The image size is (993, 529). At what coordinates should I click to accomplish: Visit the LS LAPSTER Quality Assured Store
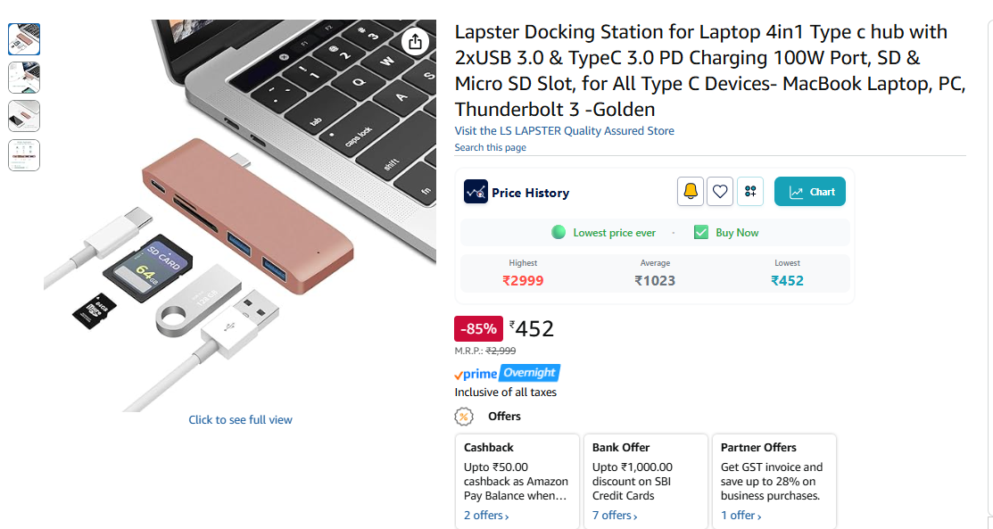564,131
